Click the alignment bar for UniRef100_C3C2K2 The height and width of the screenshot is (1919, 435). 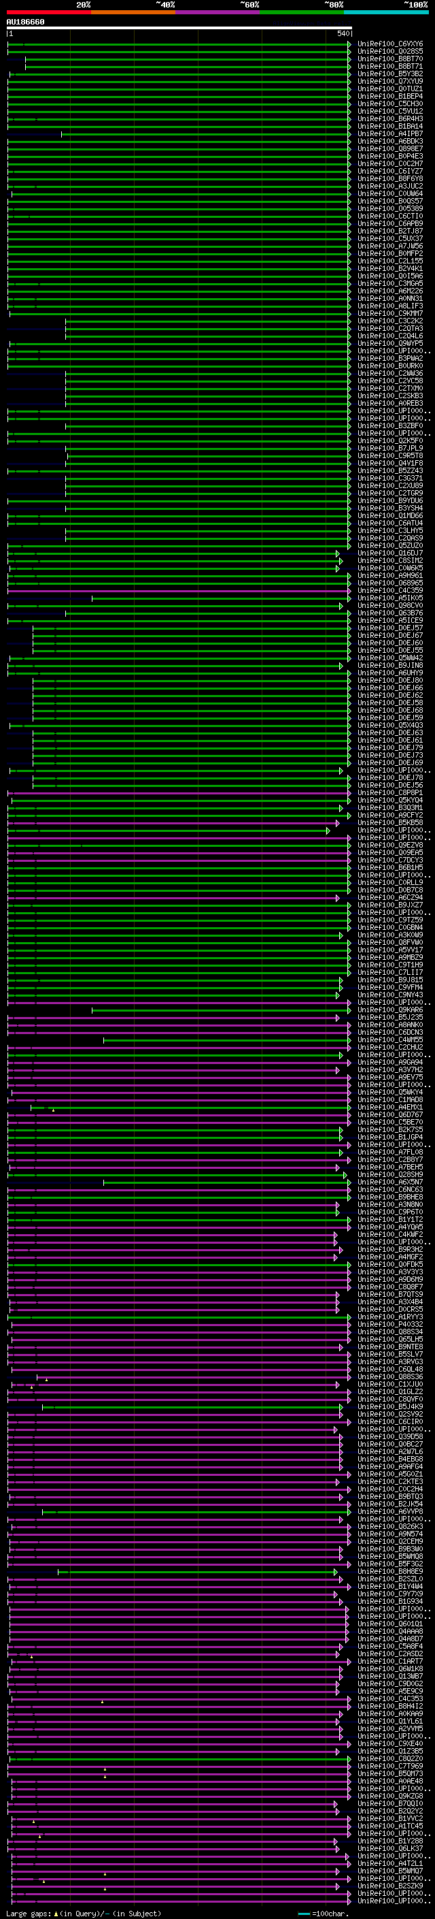point(208,321)
